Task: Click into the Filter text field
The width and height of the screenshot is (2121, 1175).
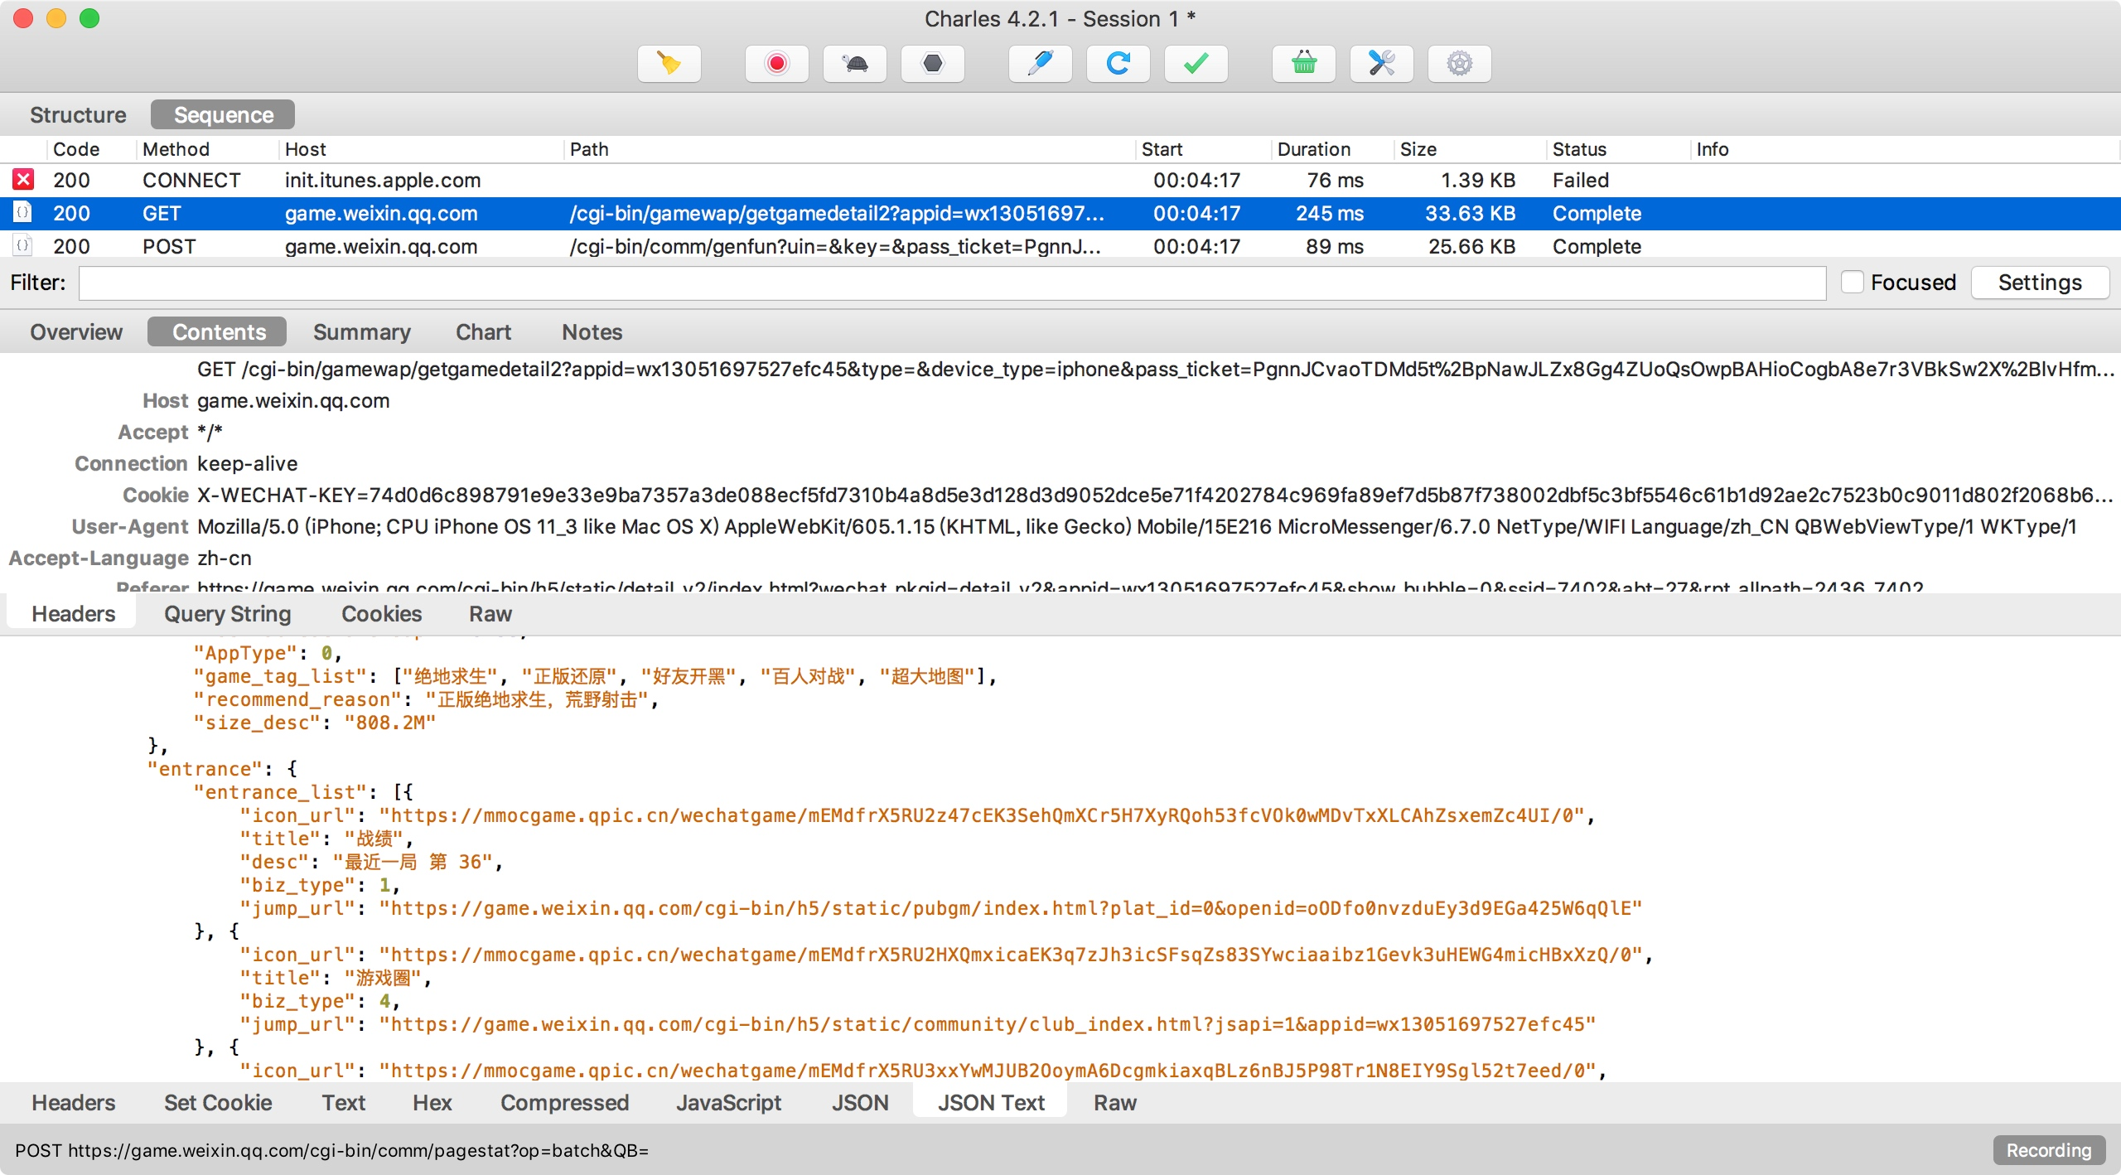Action: coord(951,283)
